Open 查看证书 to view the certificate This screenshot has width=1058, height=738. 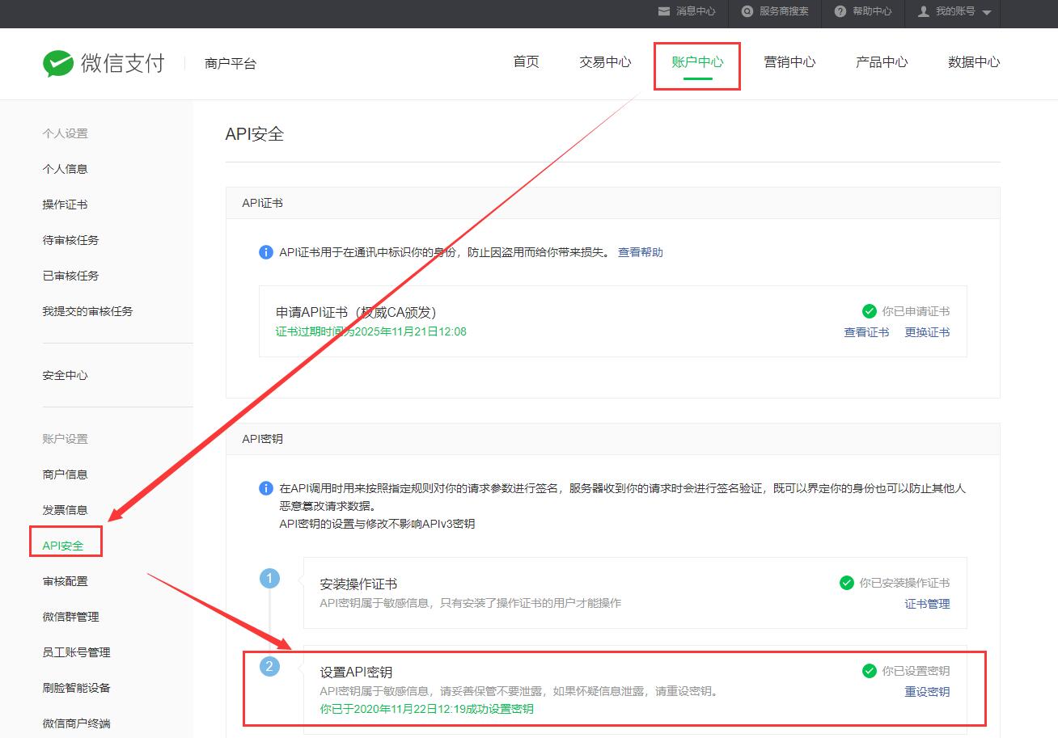coord(865,332)
